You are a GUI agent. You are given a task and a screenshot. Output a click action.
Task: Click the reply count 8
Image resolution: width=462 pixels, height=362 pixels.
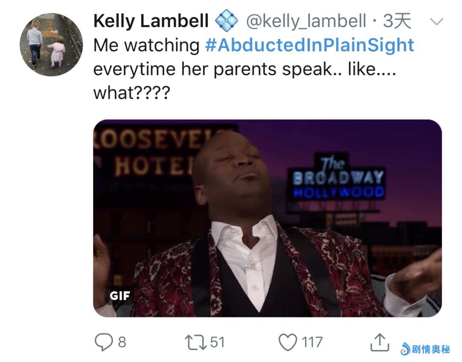[x=122, y=342]
